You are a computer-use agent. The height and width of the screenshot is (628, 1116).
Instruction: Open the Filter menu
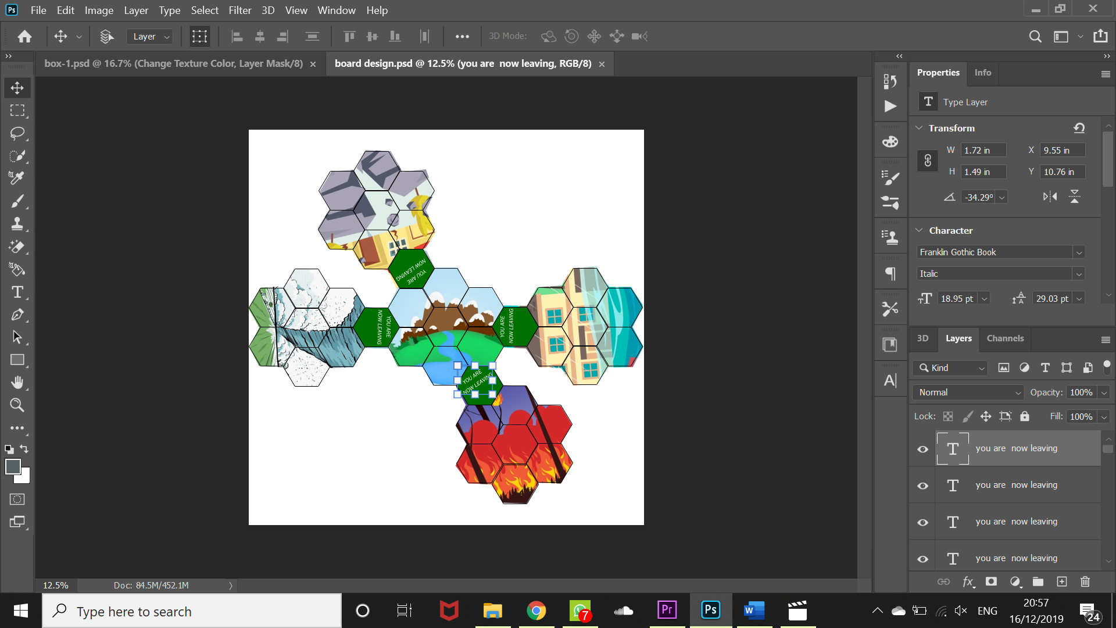239,10
